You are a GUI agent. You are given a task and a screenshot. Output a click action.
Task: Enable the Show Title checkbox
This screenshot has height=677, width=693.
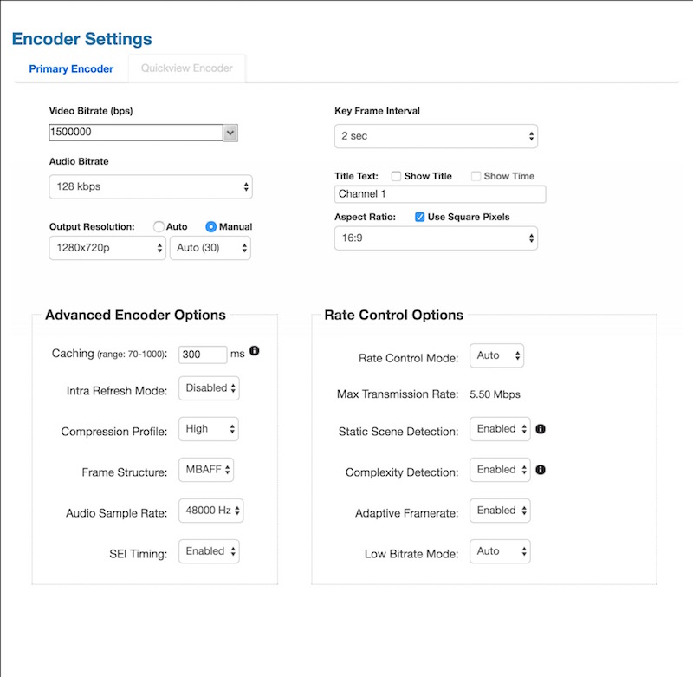396,176
